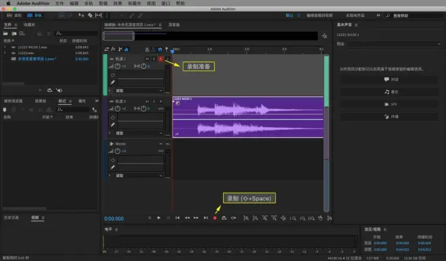This screenshot has width=446, height=261.
Task: Switch to Multitrack editor view
Action: tap(34, 16)
